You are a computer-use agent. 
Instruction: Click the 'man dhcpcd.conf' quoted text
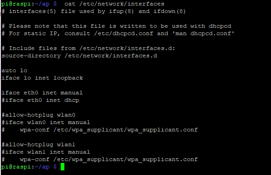click(x=203, y=33)
